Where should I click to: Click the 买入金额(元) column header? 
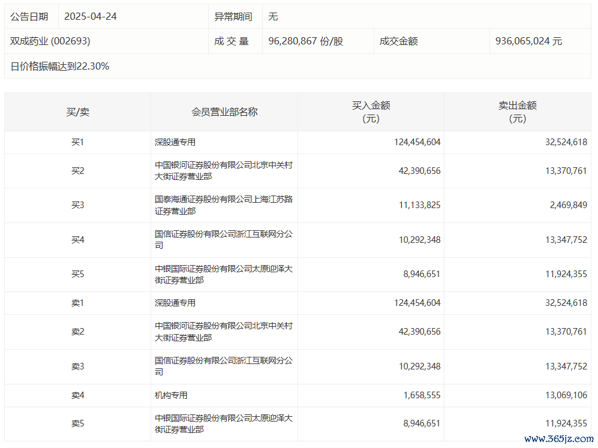click(371, 112)
